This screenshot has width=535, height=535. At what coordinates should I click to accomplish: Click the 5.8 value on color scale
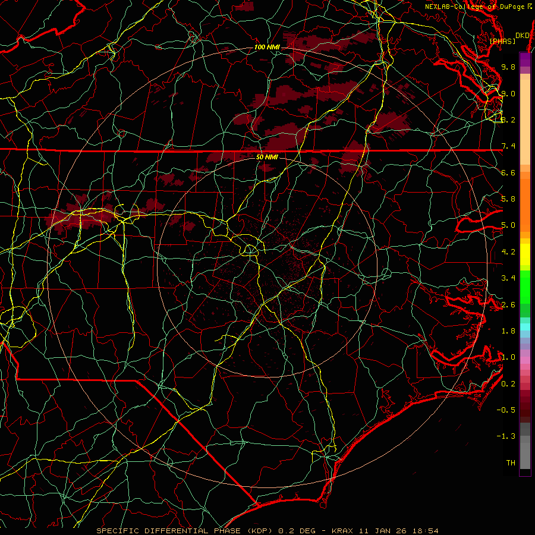pyautogui.click(x=508, y=199)
